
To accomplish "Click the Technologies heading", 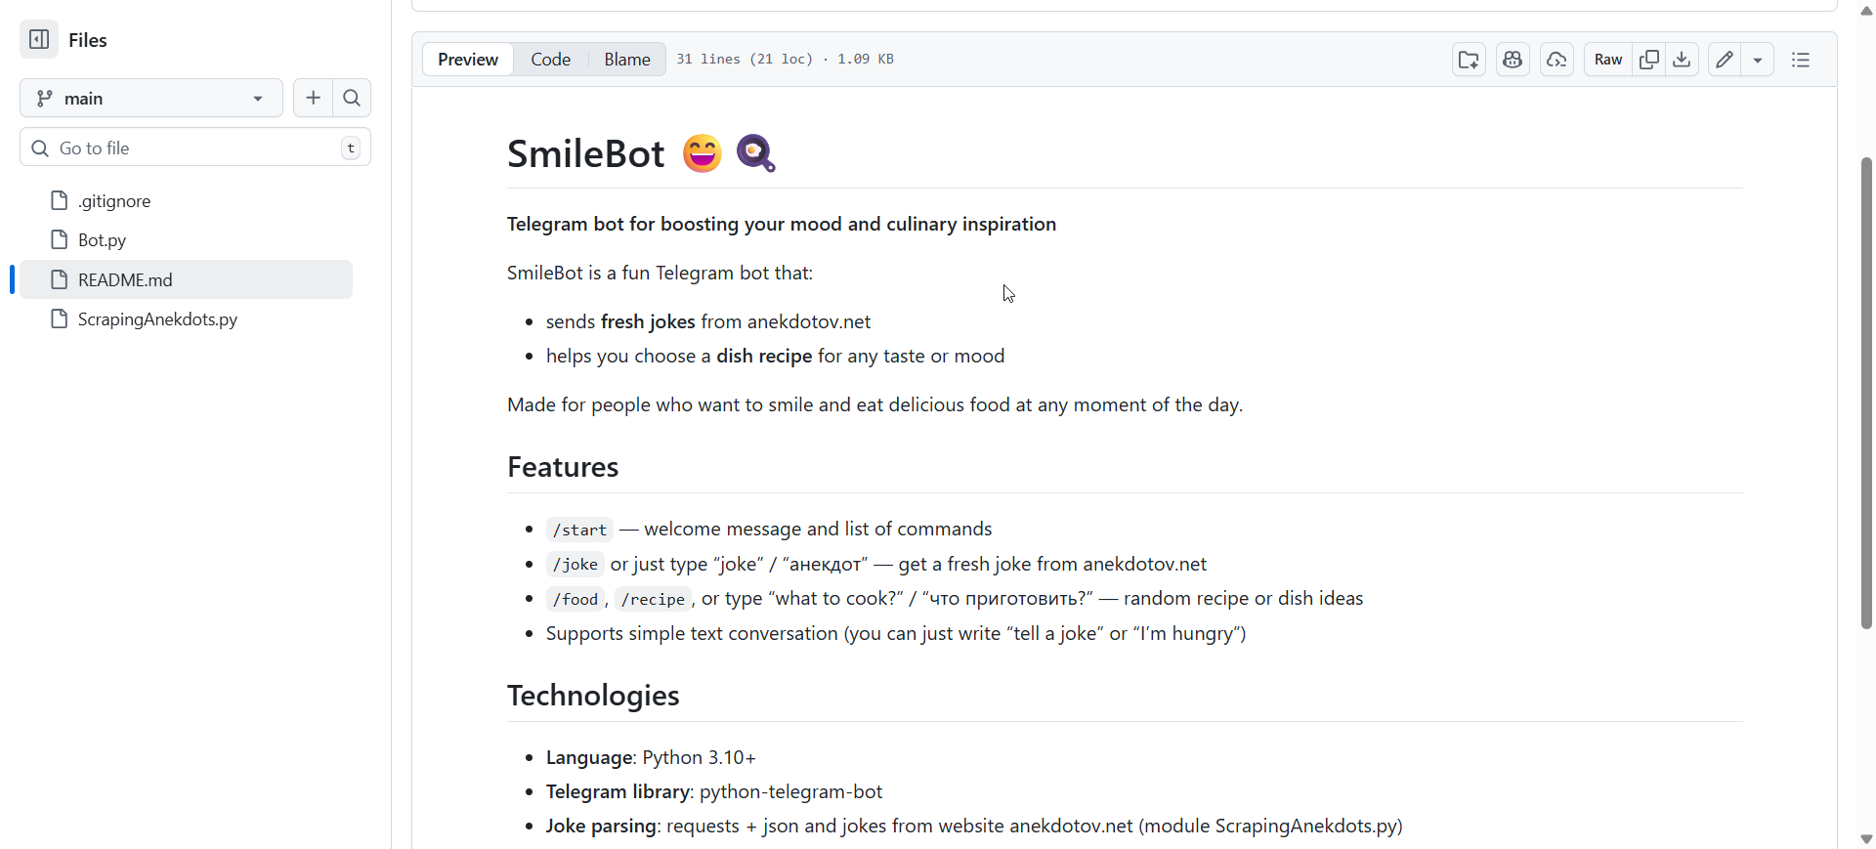I will [x=593, y=697].
